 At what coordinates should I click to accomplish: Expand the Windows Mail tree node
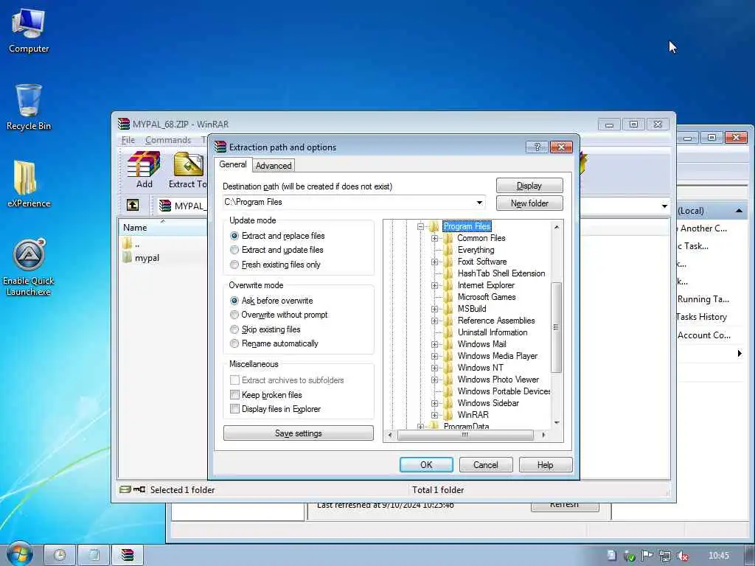[434, 345]
